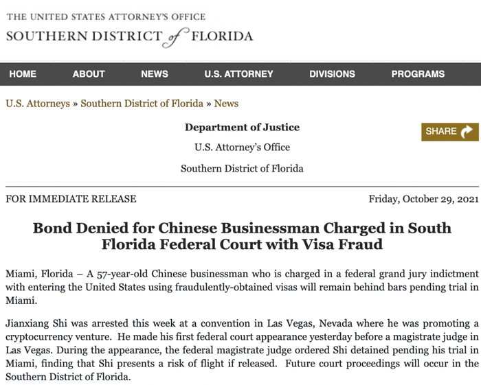Click the Friday, October 29, 2021 date
Screen dimensions: 481x385
(x=423, y=199)
